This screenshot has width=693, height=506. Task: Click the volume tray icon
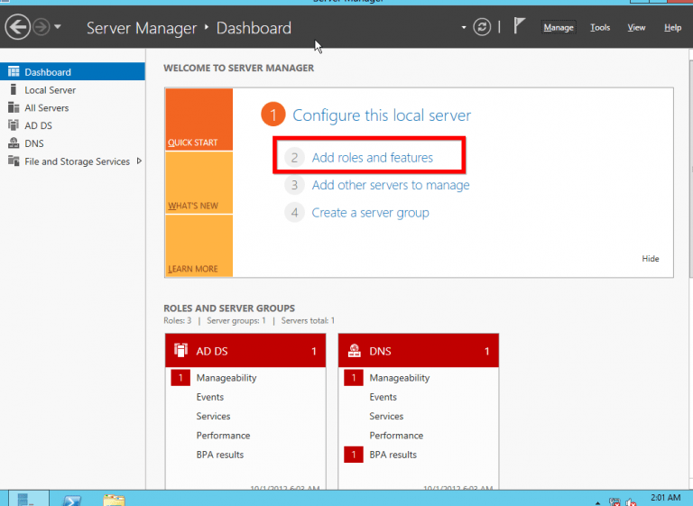coord(631,502)
